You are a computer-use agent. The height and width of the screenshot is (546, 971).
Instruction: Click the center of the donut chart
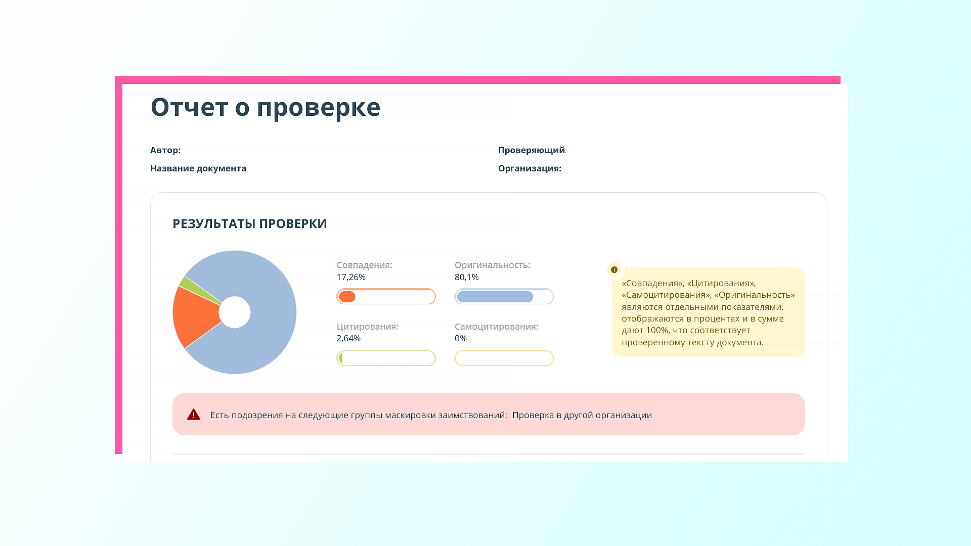[x=235, y=312]
